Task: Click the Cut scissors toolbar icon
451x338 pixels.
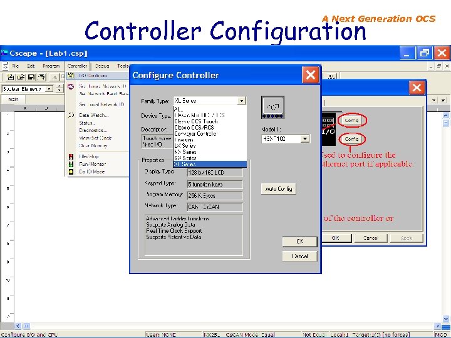Action: click(x=54, y=77)
